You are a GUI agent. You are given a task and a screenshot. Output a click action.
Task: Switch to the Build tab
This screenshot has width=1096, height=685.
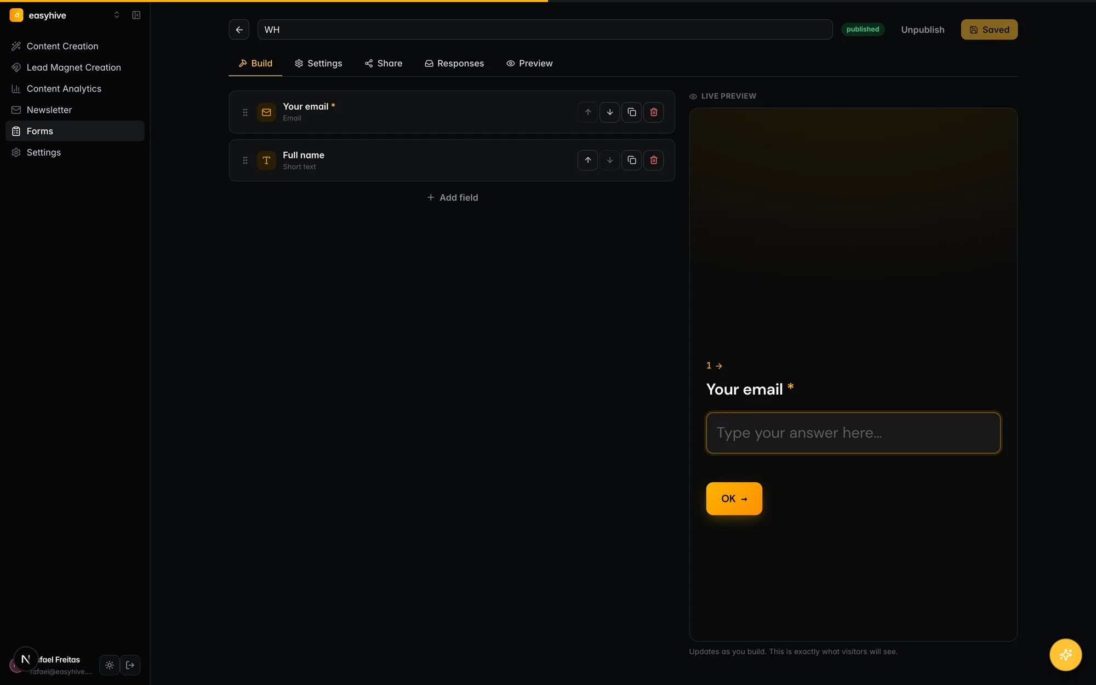click(255, 64)
